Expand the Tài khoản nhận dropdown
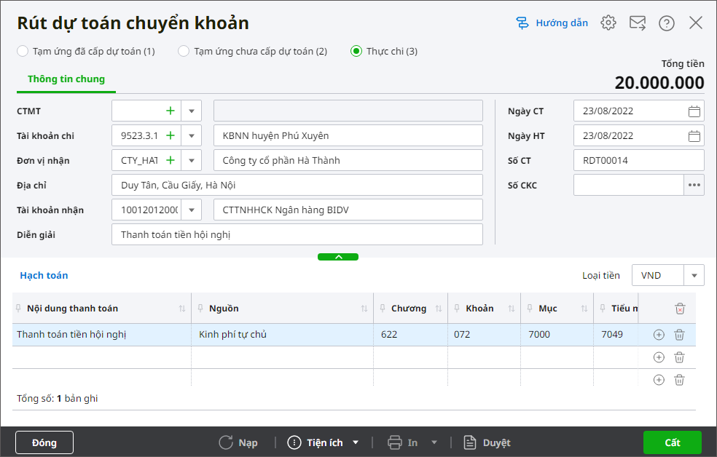 (x=192, y=210)
